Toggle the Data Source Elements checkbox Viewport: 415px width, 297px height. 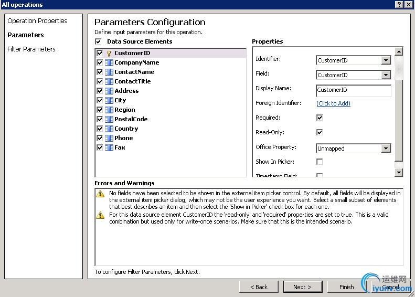(98, 41)
